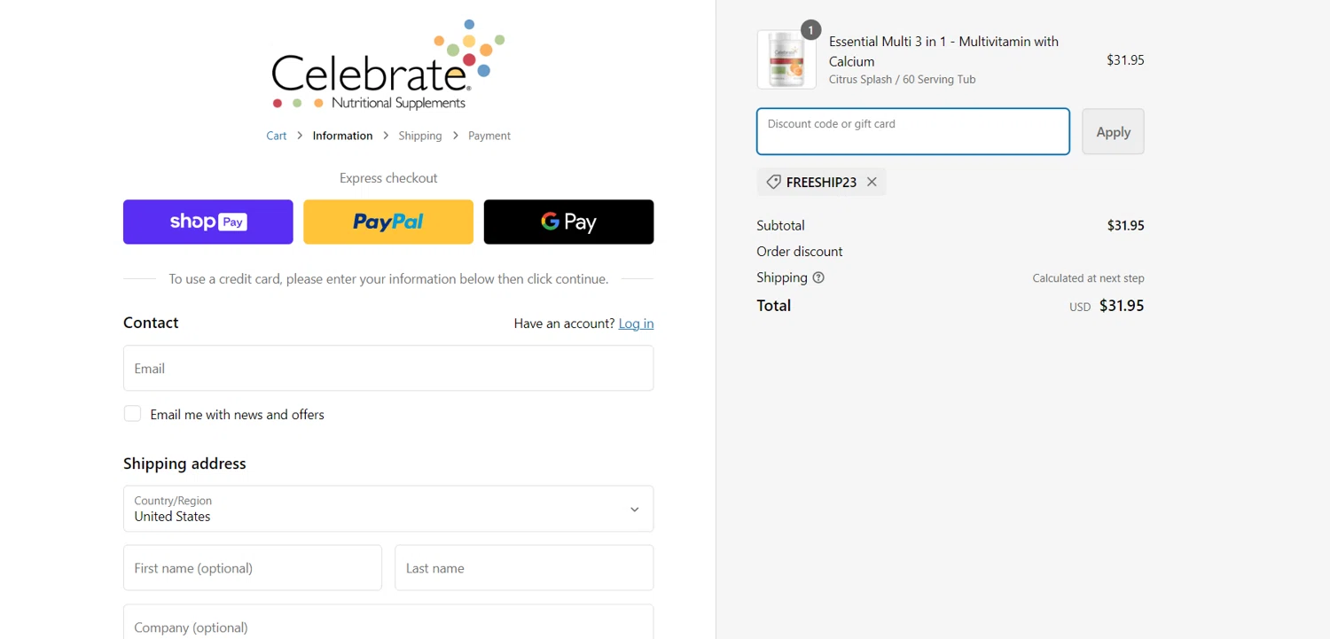Click the quantity badge on the product image
The height and width of the screenshot is (639, 1330).
[810, 30]
